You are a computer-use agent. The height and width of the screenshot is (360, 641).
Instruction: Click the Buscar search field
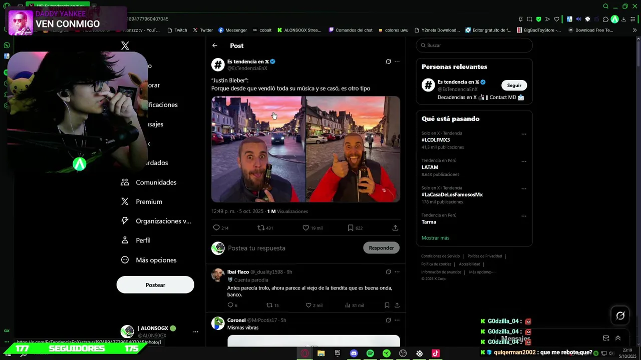[474, 45]
